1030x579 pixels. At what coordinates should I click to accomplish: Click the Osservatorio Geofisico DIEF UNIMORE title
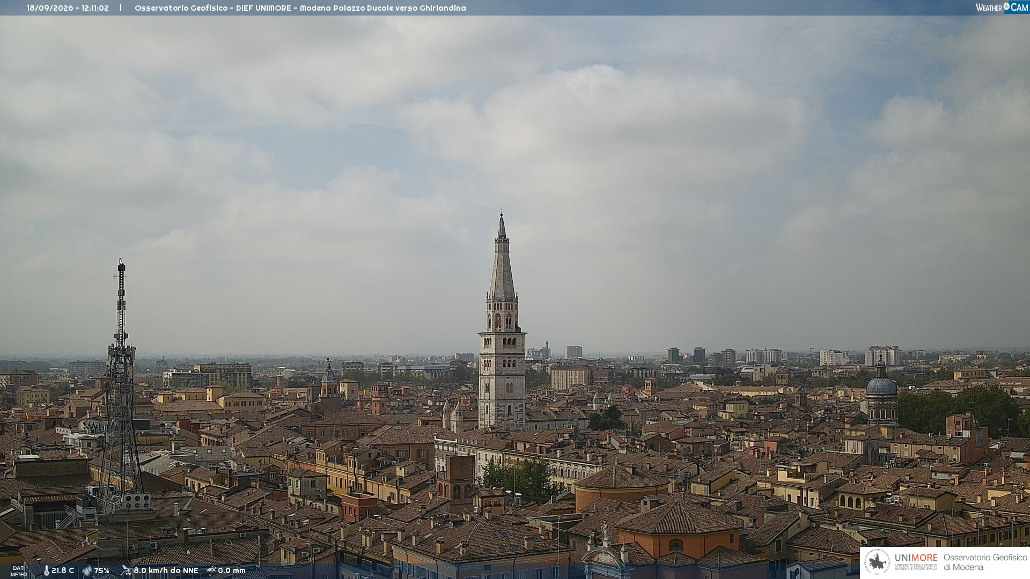(300, 8)
